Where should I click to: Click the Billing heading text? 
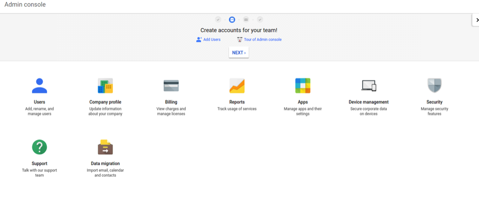(171, 102)
